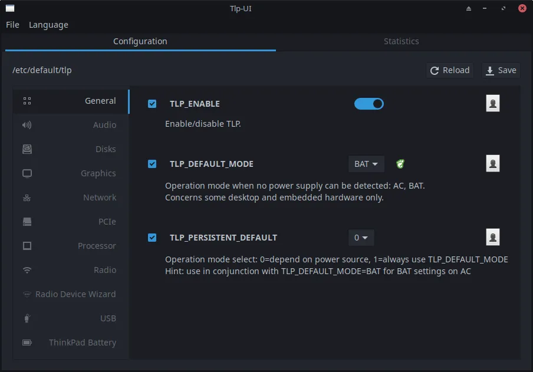Open the TLP_PERSISTENT_DEFAULT value dropdown
The image size is (533, 372).
pos(361,238)
